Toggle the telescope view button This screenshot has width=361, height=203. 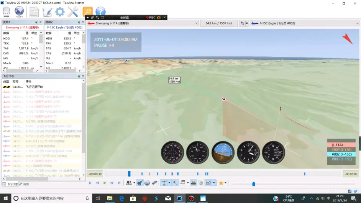tap(154, 183)
